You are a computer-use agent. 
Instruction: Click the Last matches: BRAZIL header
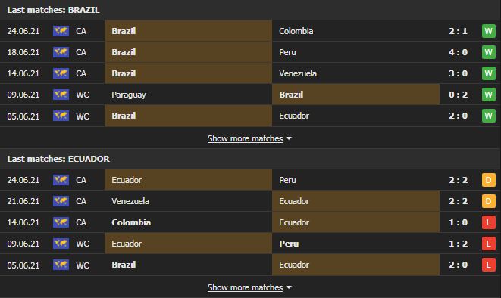coord(53,10)
